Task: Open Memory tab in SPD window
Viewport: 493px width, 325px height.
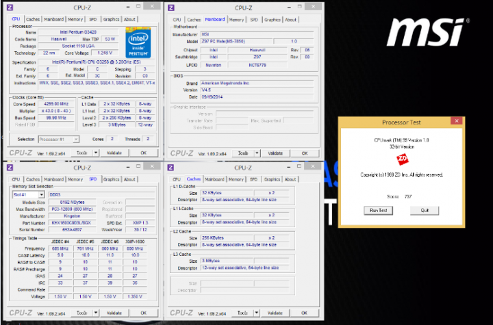Action: [x=75, y=179]
